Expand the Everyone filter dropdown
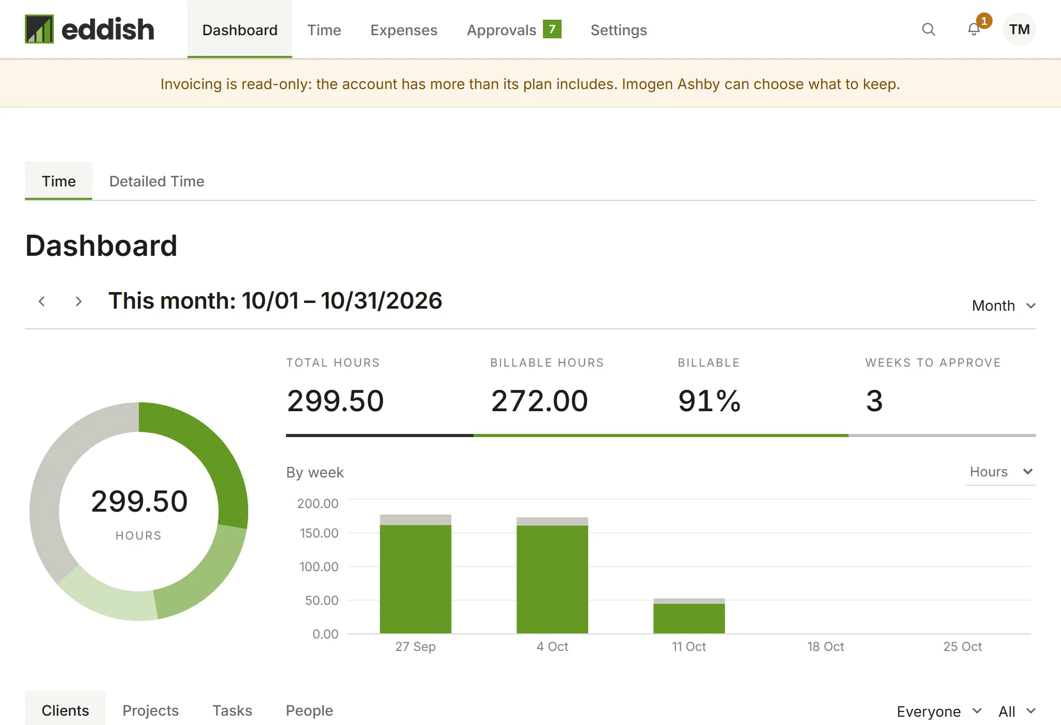This screenshot has height=725, width=1061. coord(939,711)
